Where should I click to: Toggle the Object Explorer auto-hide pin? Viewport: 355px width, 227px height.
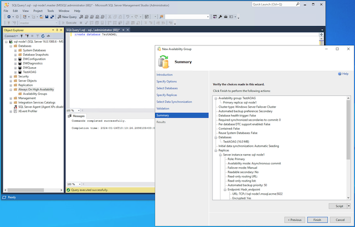[57, 30]
